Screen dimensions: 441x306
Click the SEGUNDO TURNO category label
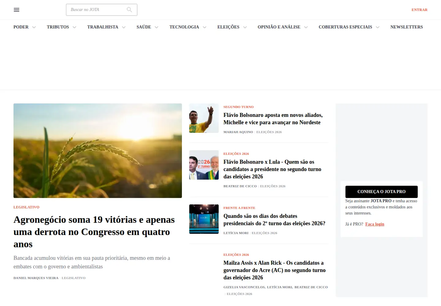point(239,107)
